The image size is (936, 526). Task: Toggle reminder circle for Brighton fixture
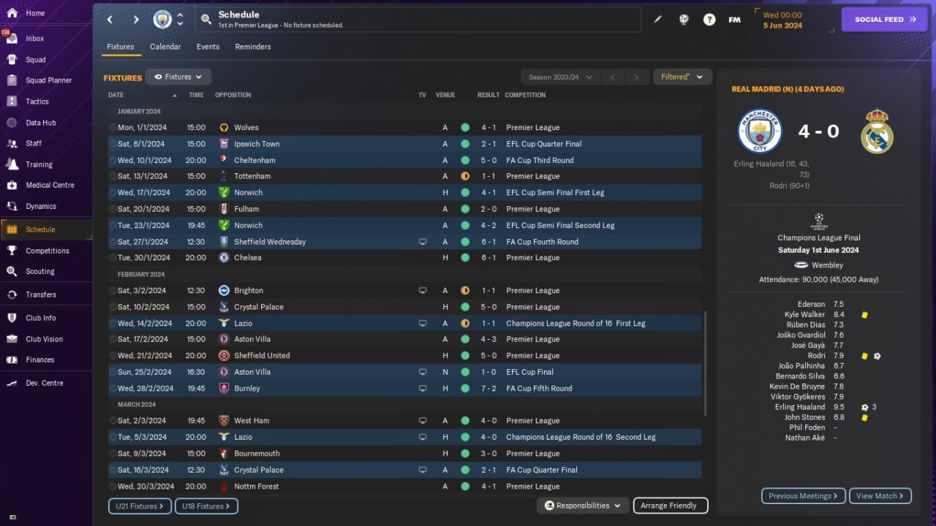pos(113,291)
